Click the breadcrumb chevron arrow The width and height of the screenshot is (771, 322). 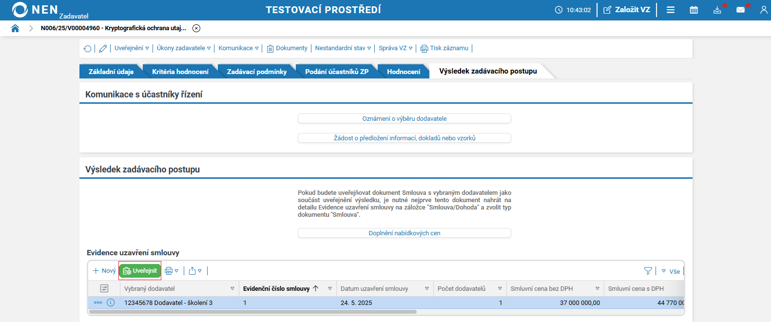[x=31, y=28]
